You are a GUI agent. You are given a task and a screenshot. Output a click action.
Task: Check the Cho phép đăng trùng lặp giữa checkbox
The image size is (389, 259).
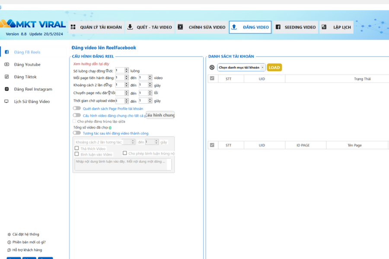75,121
